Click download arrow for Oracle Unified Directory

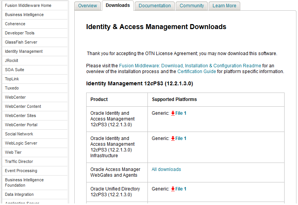click(x=173, y=189)
